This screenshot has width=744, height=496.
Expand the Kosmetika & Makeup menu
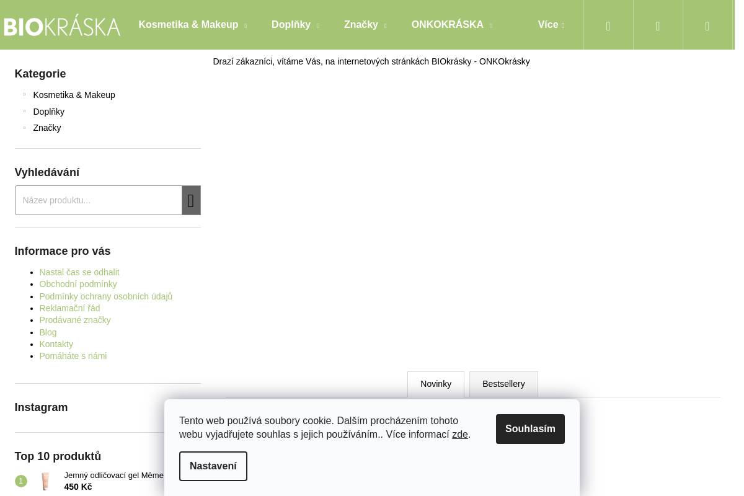193,25
